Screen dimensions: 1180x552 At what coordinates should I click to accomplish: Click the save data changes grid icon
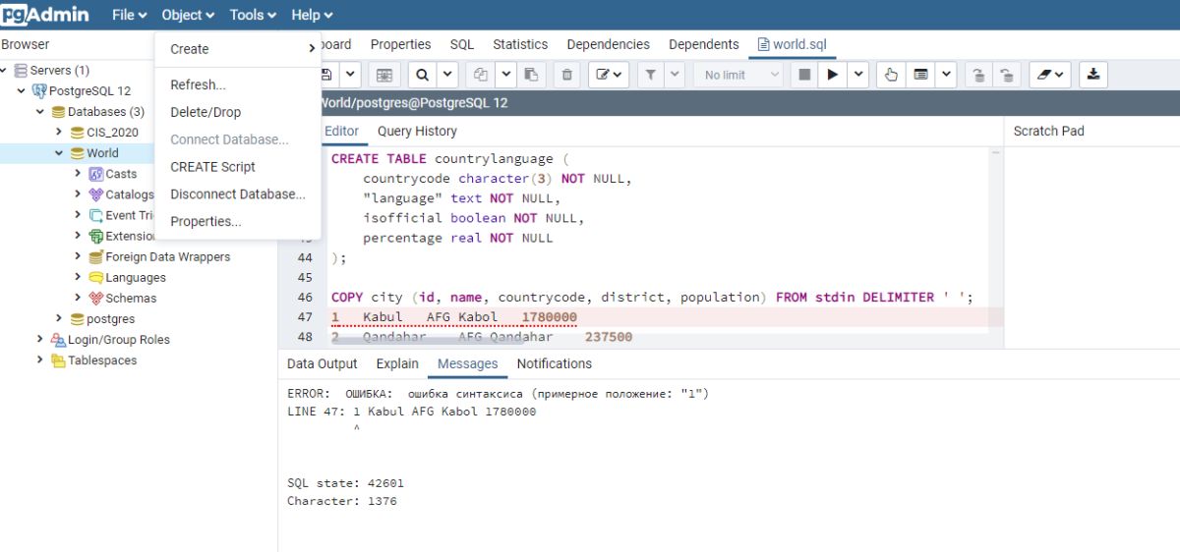[384, 75]
